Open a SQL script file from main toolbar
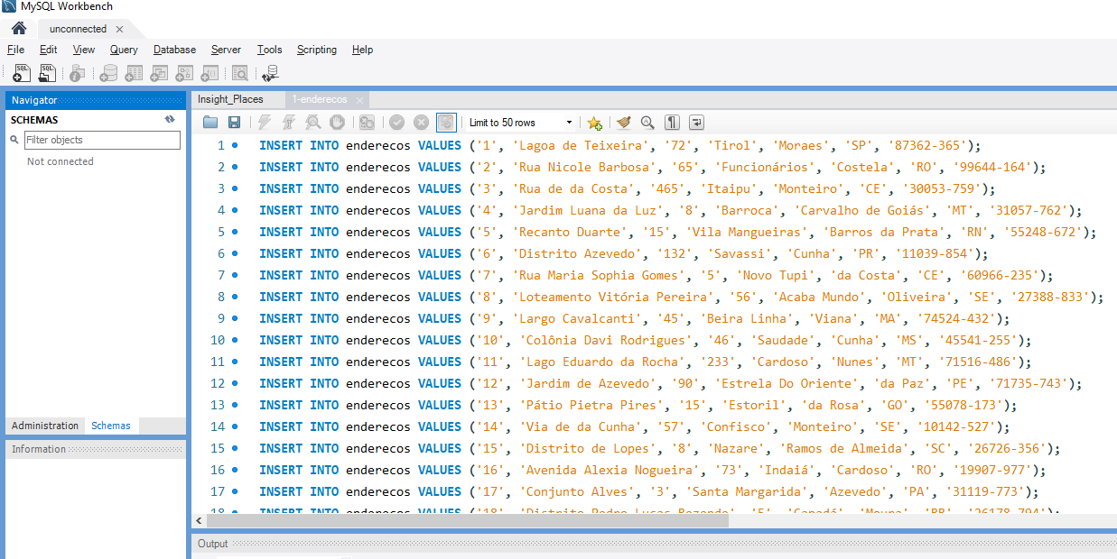This screenshot has width=1117, height=559. pos(48,73)
